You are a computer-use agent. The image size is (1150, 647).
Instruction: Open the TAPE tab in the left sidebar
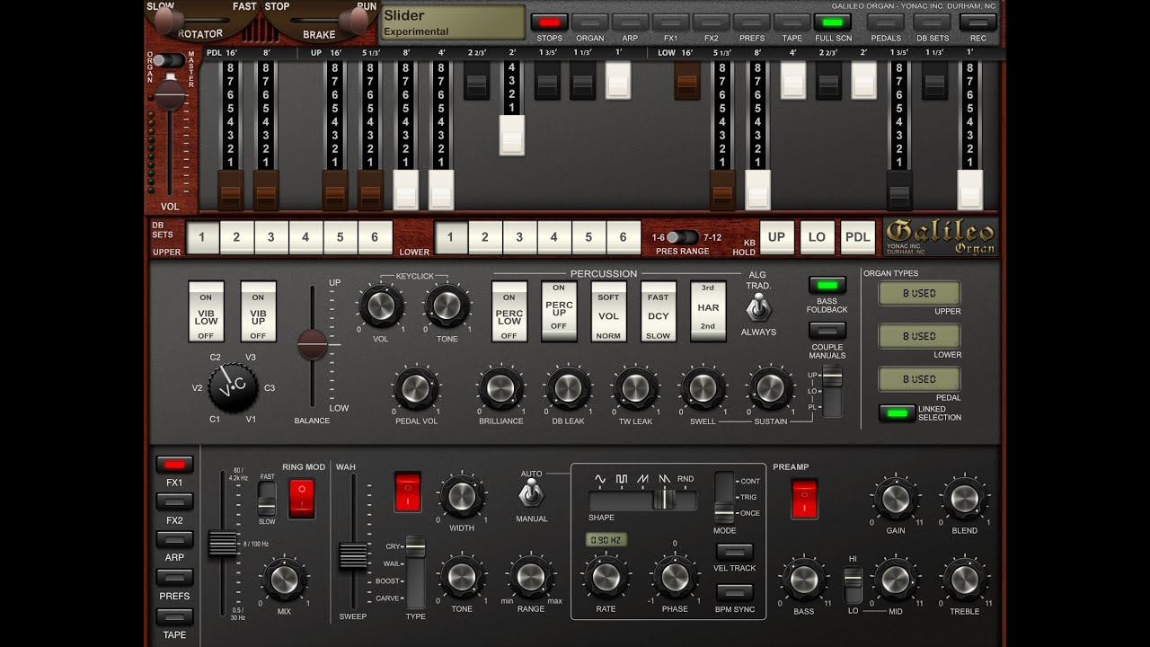tap(174, 617)
